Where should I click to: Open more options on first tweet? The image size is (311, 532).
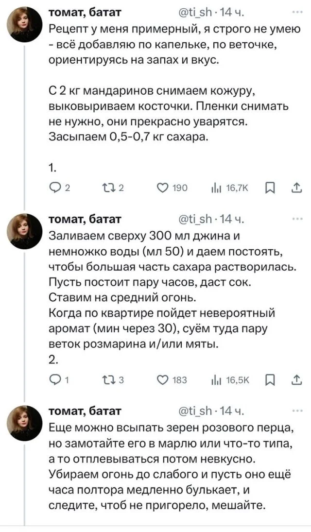pos(295,13)
